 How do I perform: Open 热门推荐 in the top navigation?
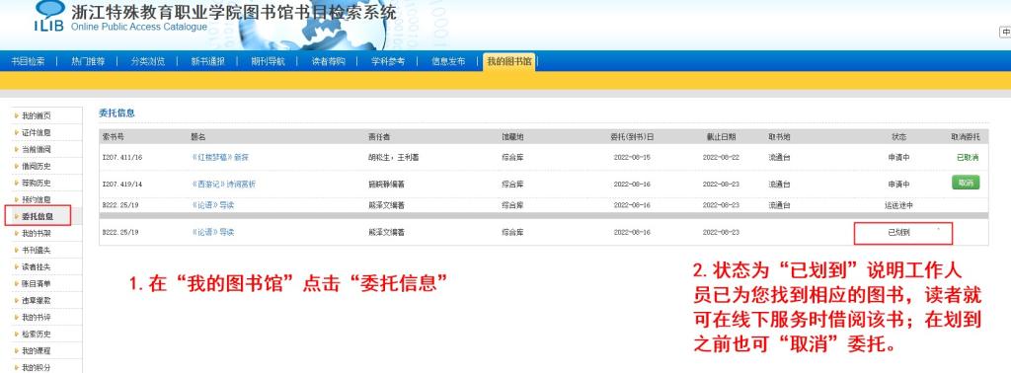tap(88, 61)
